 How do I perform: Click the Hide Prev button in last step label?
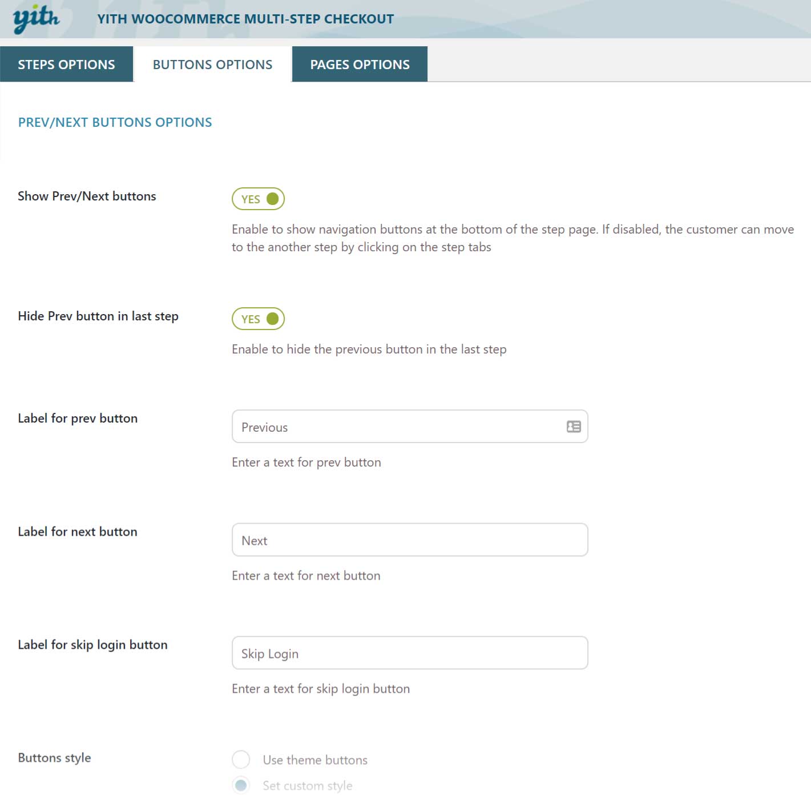(98, 316)
